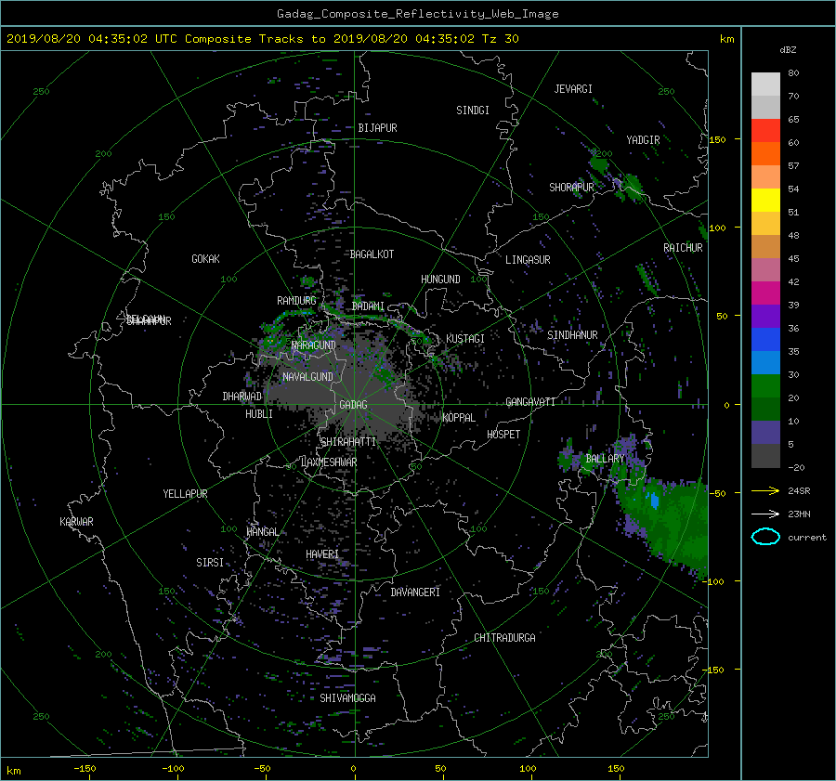Click the BAGALKOT city label
The width and height of the screenshot is (836, 781).
click(x=372, y=254)
